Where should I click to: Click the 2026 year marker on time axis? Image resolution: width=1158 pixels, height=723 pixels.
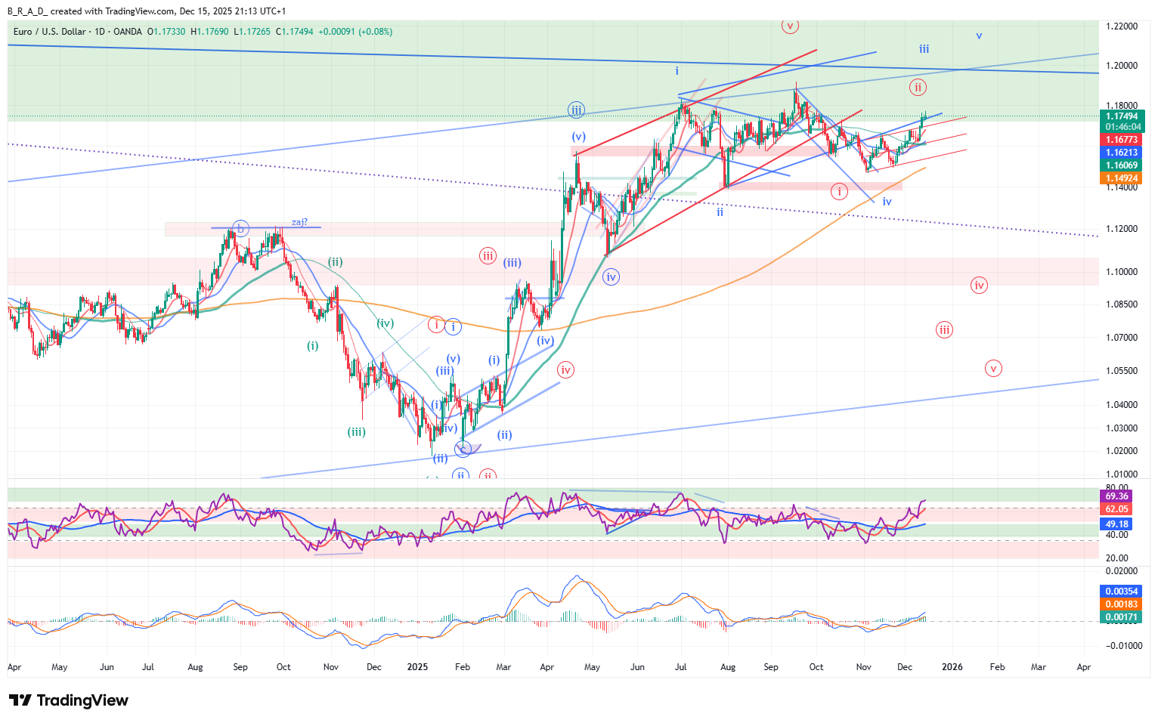point(952,667)
